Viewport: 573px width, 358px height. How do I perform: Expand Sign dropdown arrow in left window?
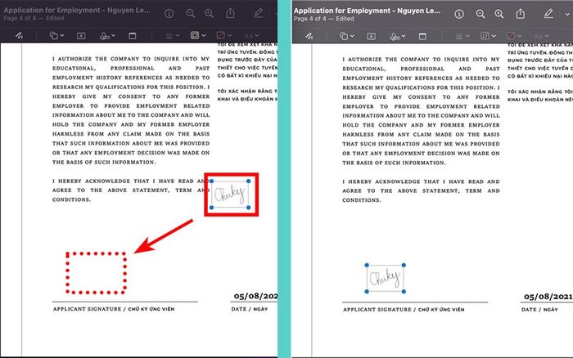[x=114, y=36]
